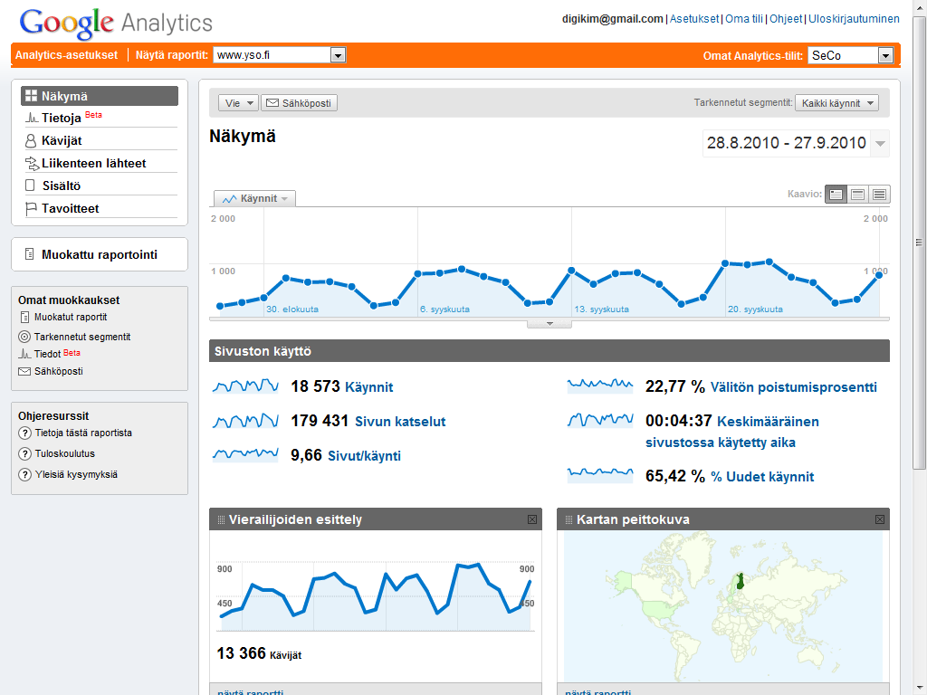
Task: Click the Tavoitteet flag icon
Action: (31, 209)
